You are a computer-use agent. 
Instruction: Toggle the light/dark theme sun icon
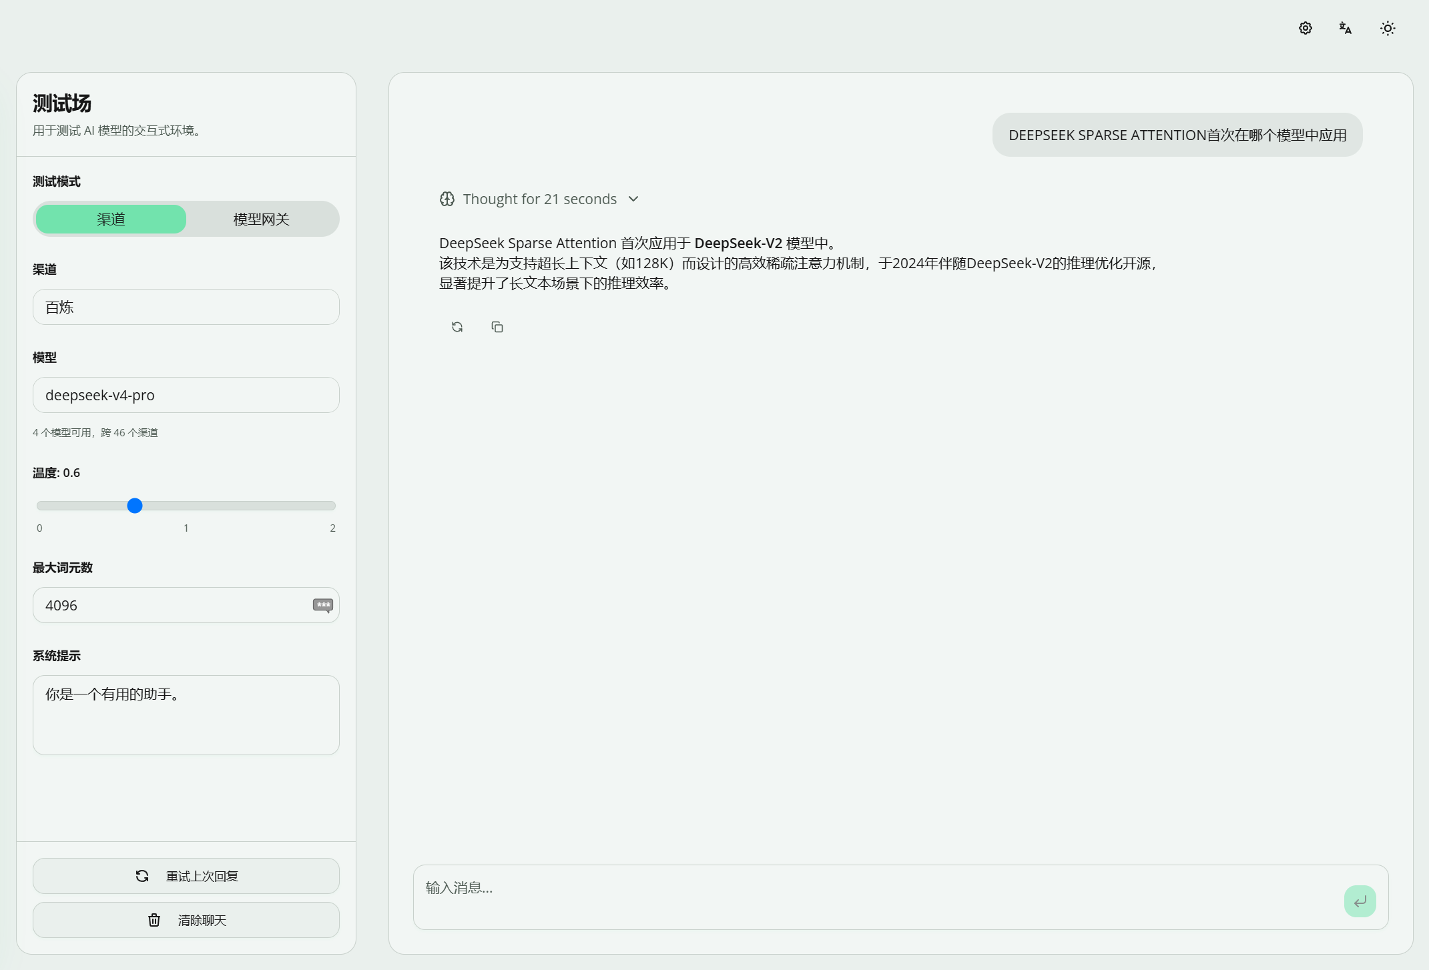tap(1388, 28)
